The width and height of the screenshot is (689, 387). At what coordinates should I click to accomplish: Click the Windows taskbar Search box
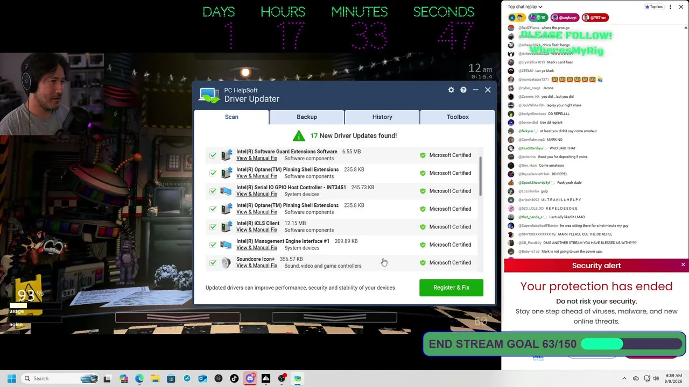click(x=59, y=378)
